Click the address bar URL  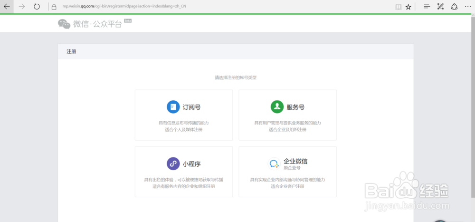(124, 6)
